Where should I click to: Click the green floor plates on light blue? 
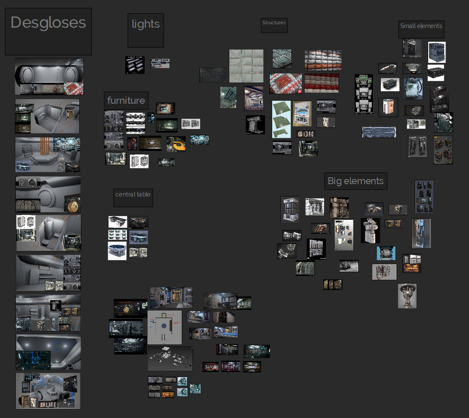pos(282,119)
